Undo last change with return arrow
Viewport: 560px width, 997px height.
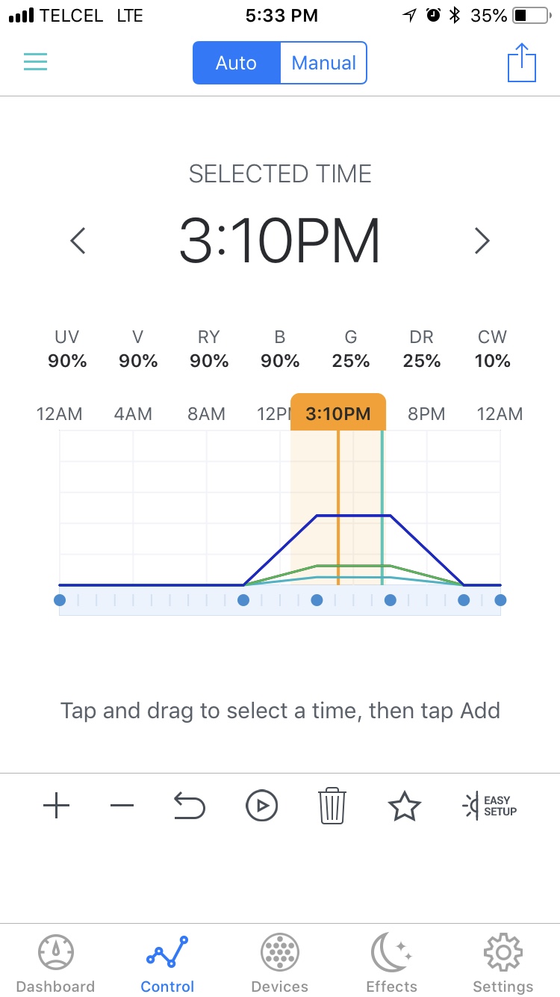(x=189, y=806)
